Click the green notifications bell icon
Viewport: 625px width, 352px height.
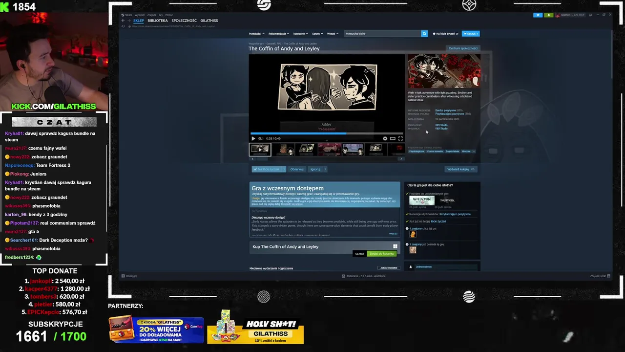click(x=548, y=15)
